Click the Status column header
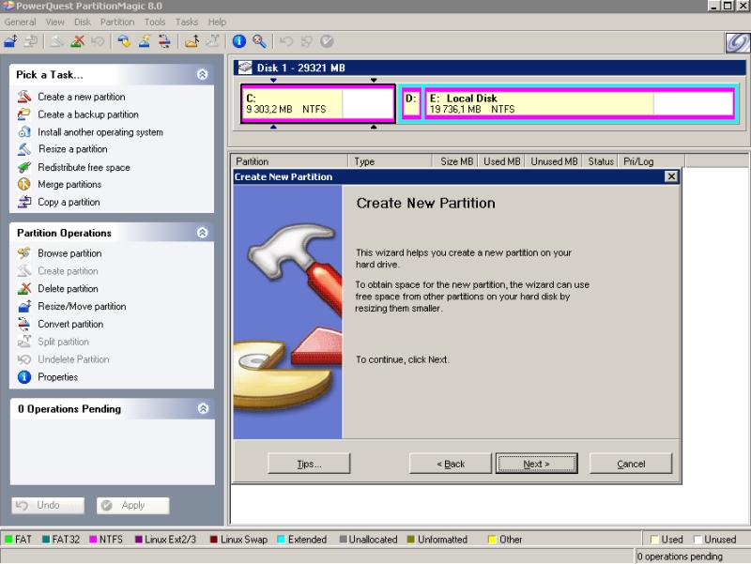Viewport: 751px width, 564px height. tap(600, 161)
